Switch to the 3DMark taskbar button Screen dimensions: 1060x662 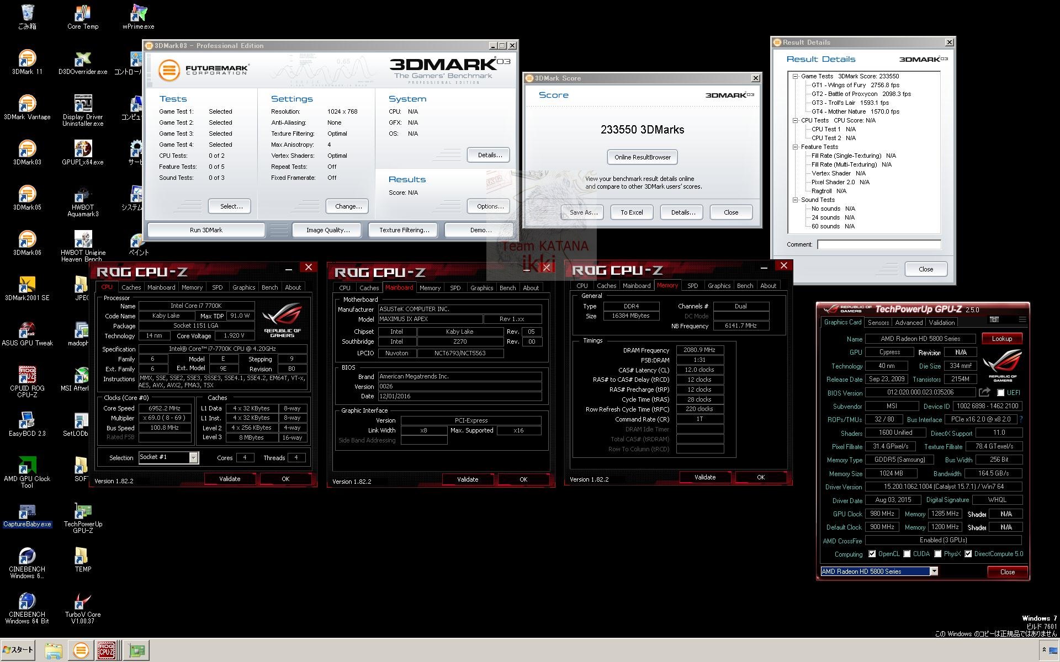pyautogui.click(x=81, y=650)
